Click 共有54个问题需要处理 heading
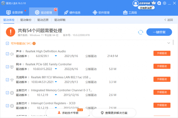Image resolution: width=178 pixels, height=118 pixels. (x=40, y=30)
